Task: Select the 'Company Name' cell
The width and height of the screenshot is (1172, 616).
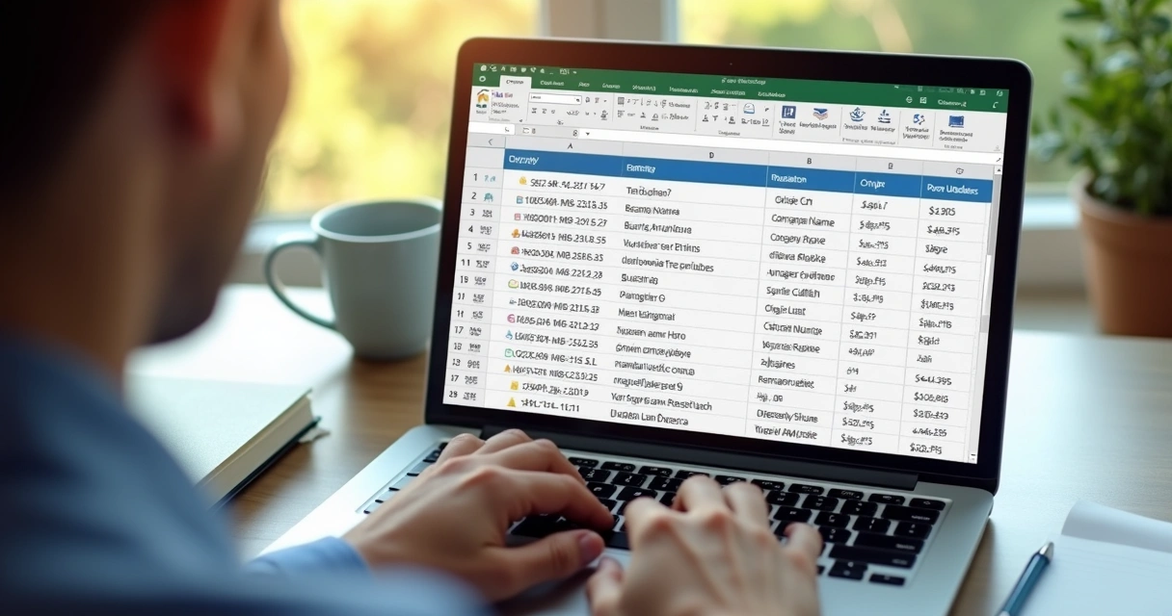Action: [x=802, y=220]
